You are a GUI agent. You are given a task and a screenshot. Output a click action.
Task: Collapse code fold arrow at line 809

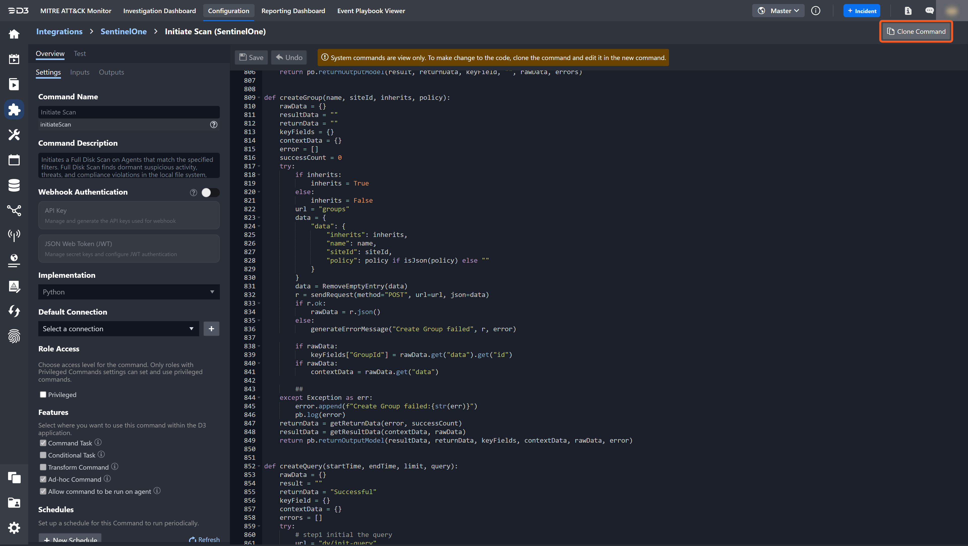(259, 98)
